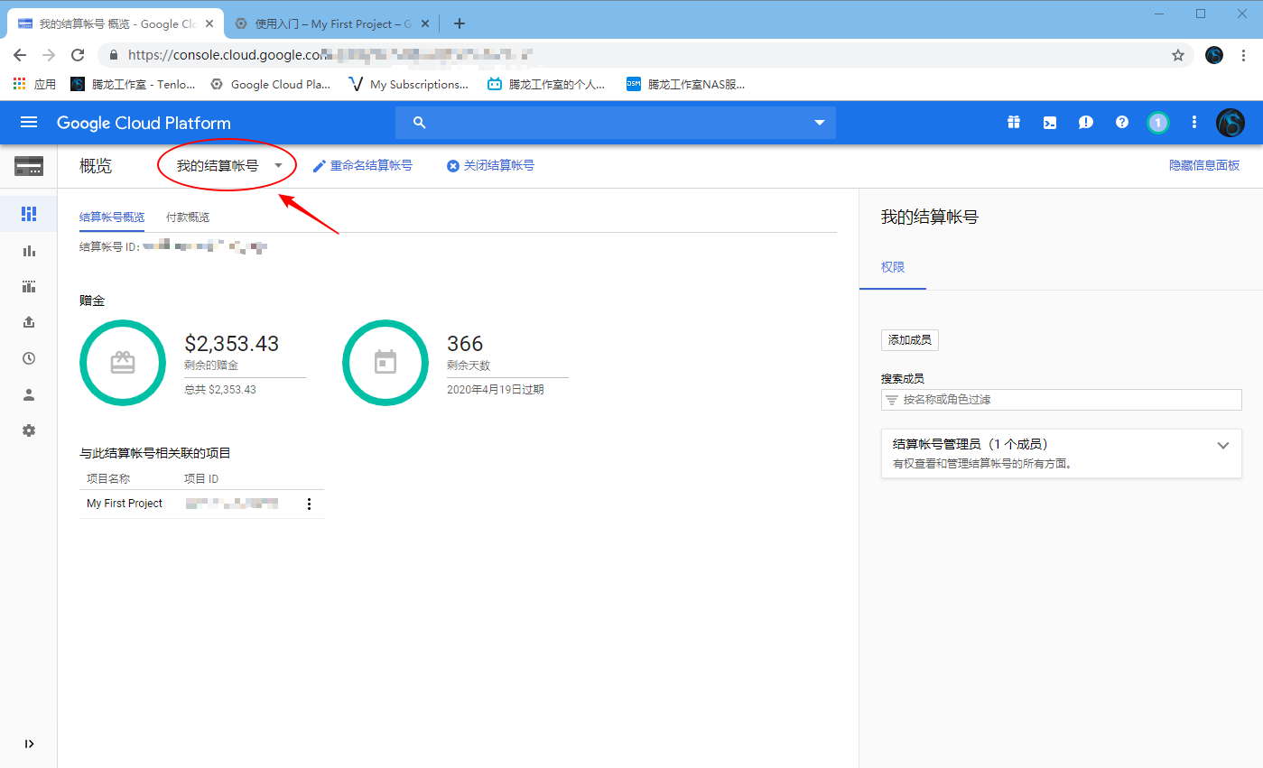Screen dimensions: 1263x768
Task: Open Google Cloud Pla... bookmark
Action: point(270,84)
